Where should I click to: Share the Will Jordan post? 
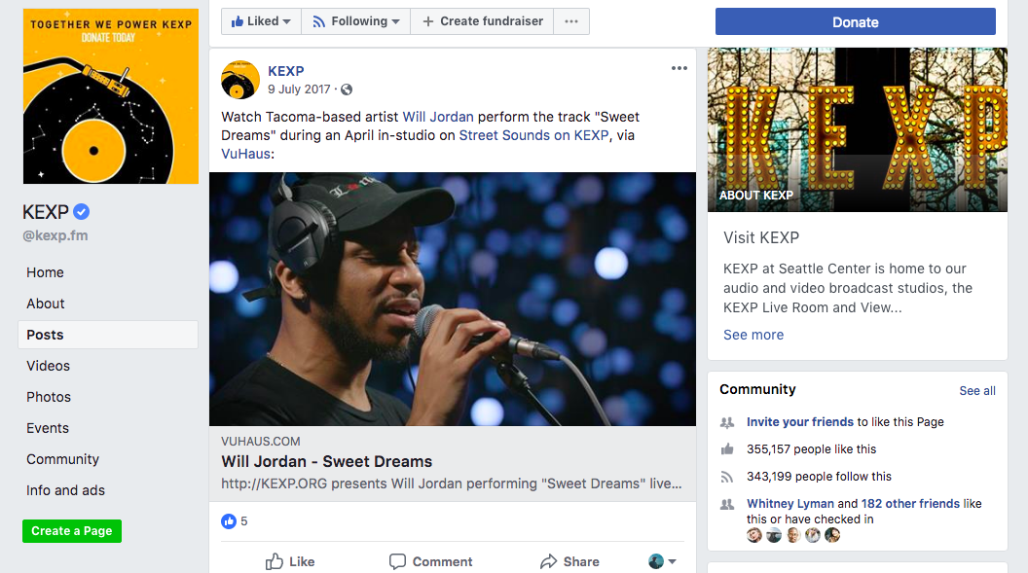click(569, 562)
